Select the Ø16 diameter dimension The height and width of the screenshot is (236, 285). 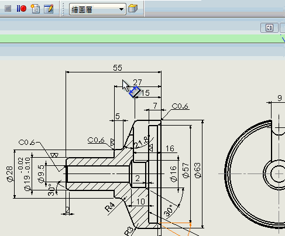tap(173, 174)
